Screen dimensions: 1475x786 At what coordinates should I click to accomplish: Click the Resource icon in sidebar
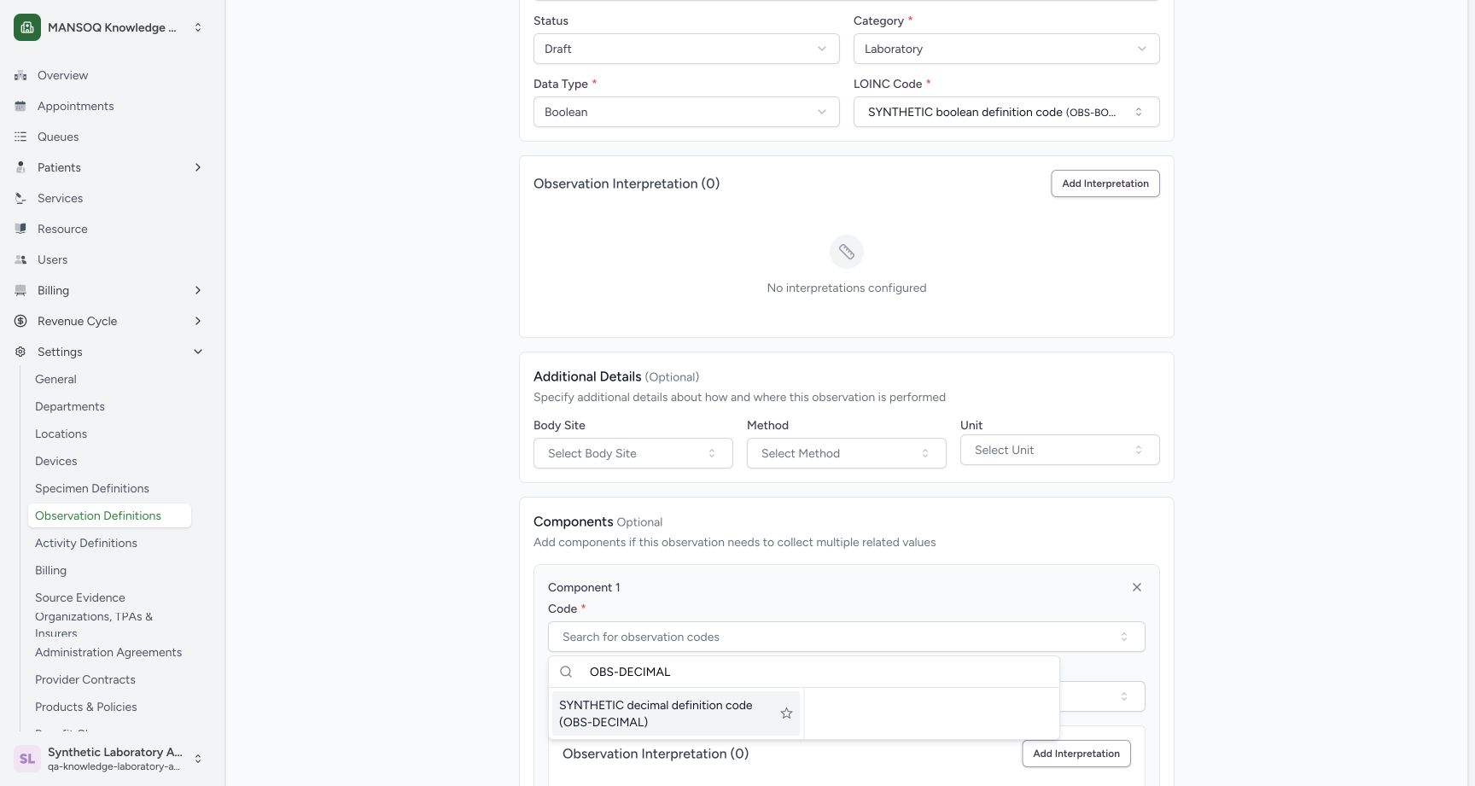[x=20, y=229]
